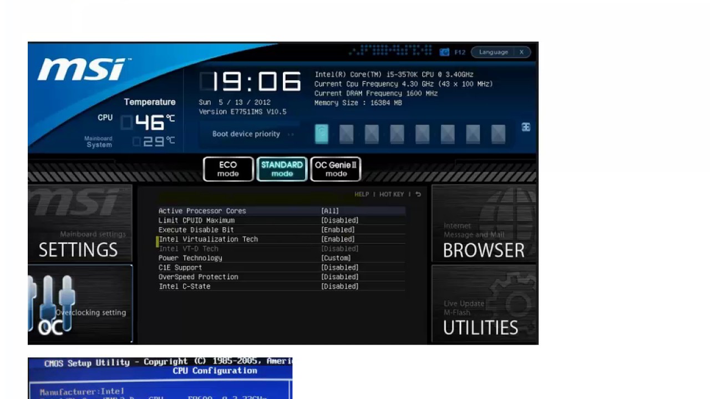Image resolution: width=710 pixels, height=399 pixels.
Task: Open the MSI BIOS screenshot image
Action: 283,193
